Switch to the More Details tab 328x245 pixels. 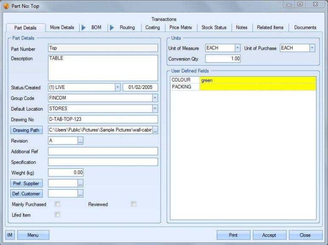pos(62,28)
